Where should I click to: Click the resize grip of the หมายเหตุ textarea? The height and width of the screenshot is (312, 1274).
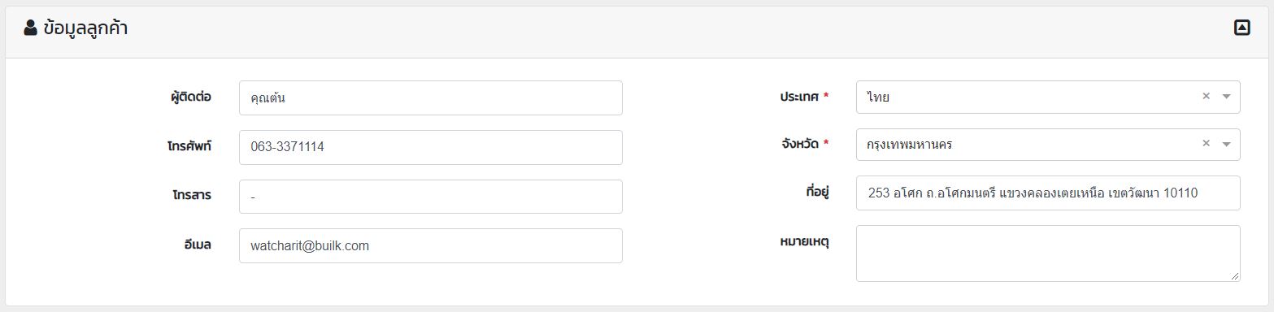pyautogui.click(x=1234, y=276)
